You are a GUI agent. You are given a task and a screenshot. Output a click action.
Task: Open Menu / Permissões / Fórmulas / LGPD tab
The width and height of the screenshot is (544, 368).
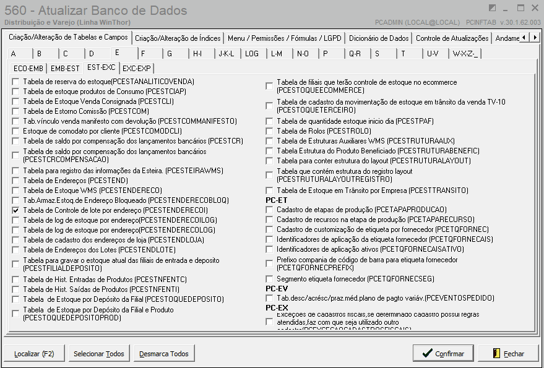(285, 38)
